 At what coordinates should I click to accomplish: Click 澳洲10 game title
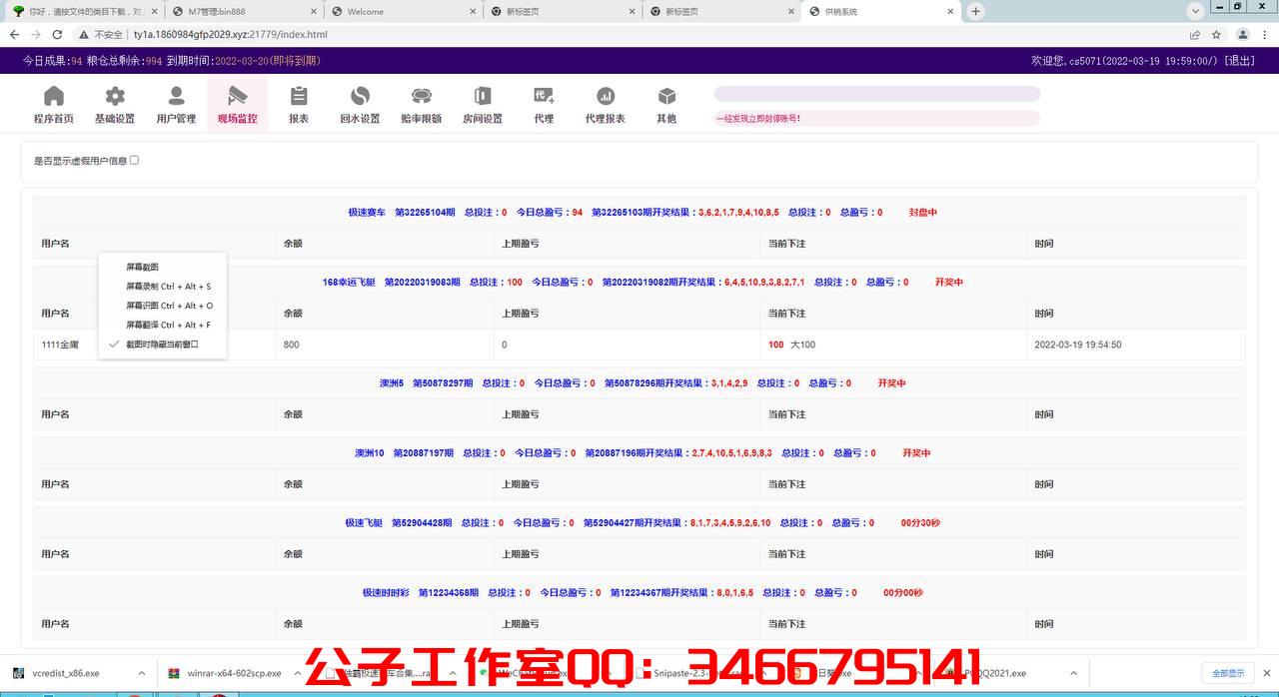pos(369,453)
